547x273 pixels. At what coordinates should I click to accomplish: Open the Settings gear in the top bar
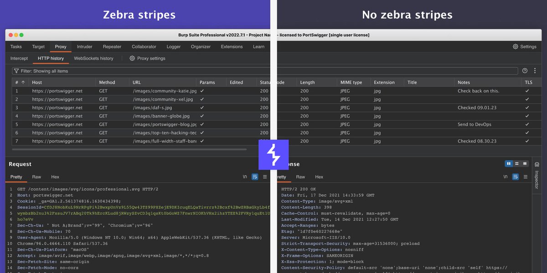click(x=516, y=46)
